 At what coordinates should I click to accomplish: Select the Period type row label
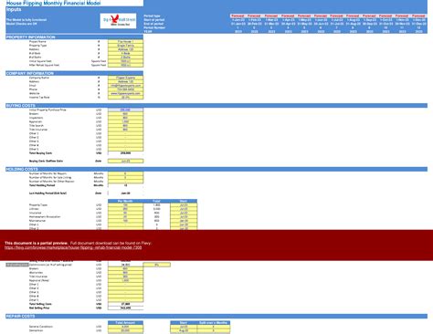[x=152, y=16]
